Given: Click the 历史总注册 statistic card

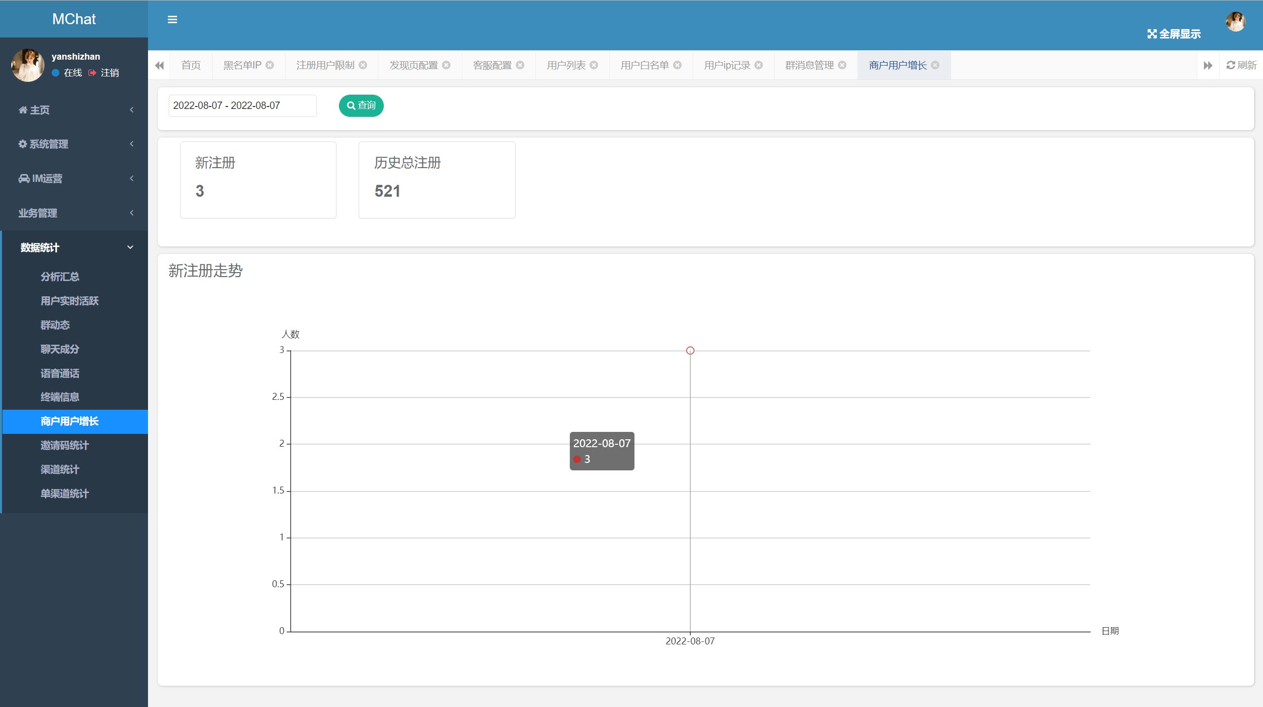Looking at the screenshot, I should pos(437,180).
